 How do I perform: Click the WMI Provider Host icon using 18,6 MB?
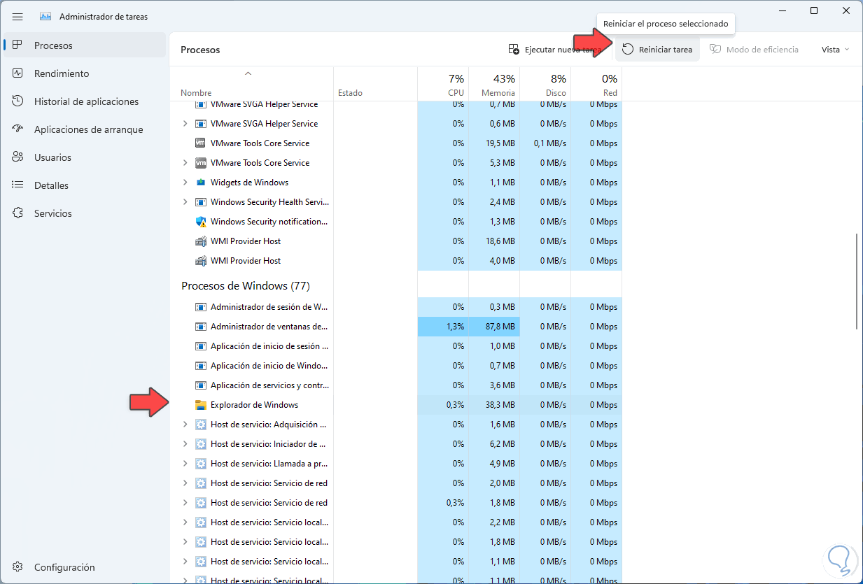coord(200,241)
